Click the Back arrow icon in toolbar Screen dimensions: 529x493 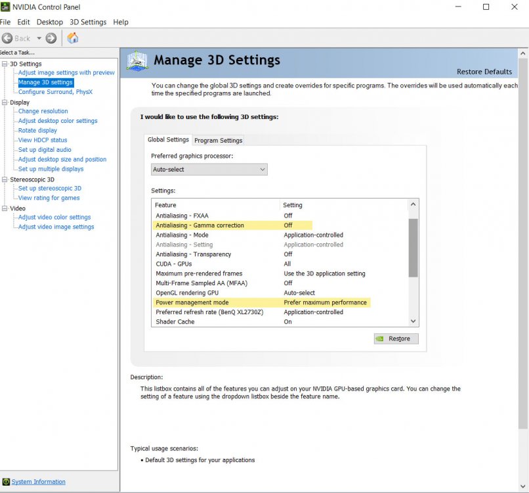click(7, 38)
